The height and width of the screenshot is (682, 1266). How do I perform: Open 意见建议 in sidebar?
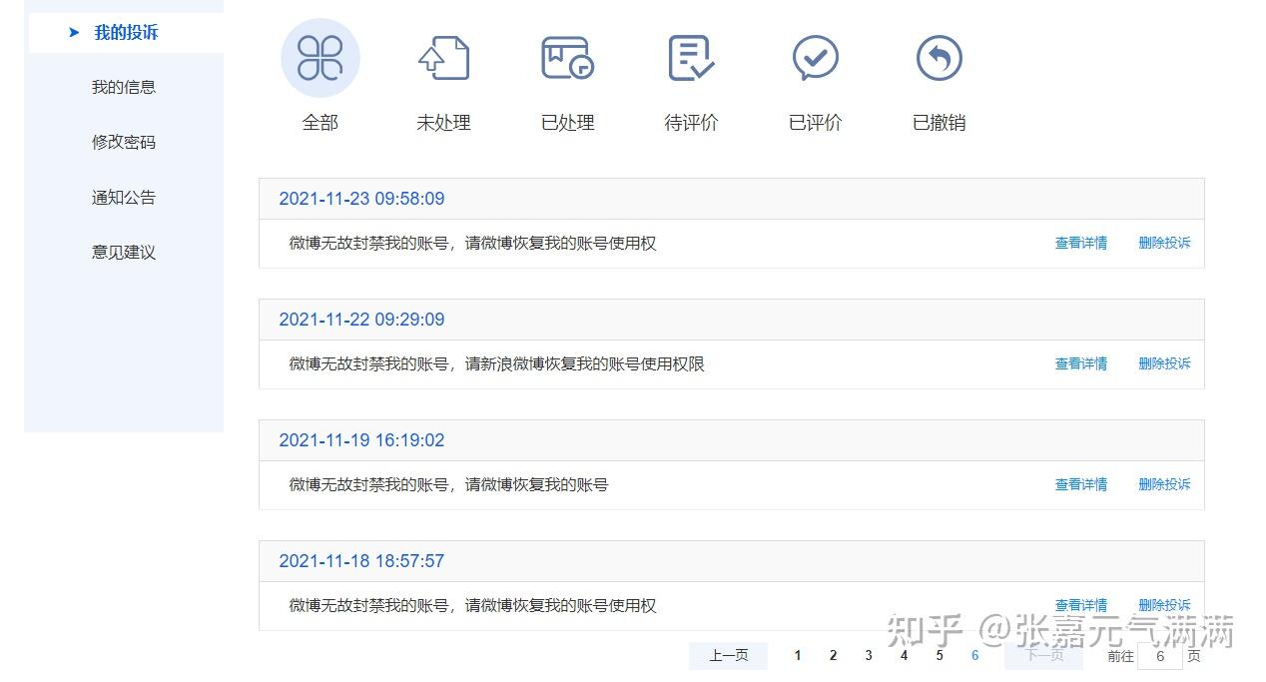point(124,252)
